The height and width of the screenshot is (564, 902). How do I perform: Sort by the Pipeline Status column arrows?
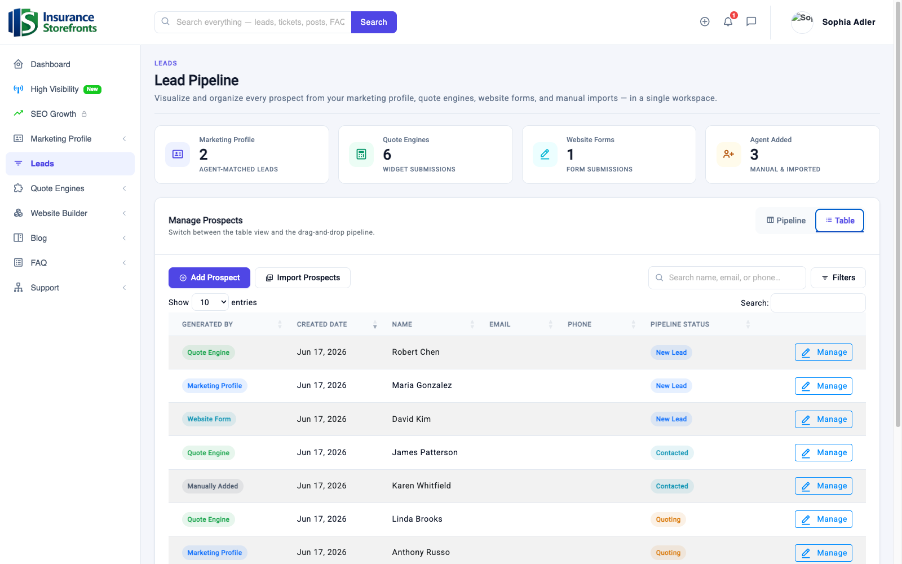click(748, 324)
